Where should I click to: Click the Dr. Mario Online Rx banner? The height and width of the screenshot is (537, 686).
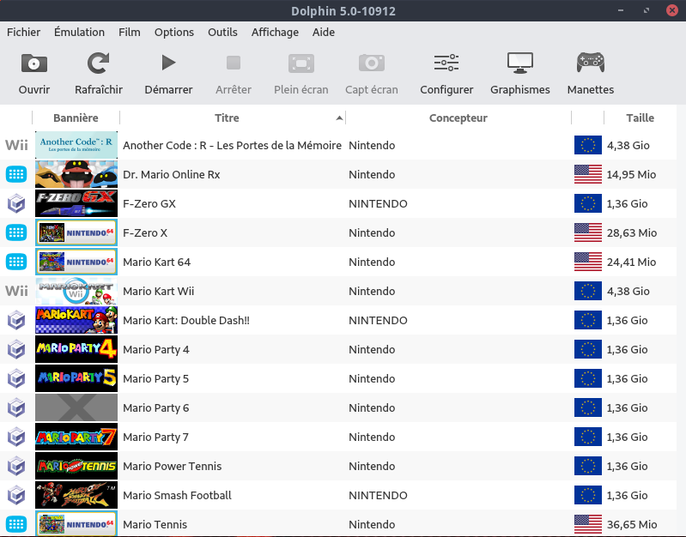tap(76, 174)
